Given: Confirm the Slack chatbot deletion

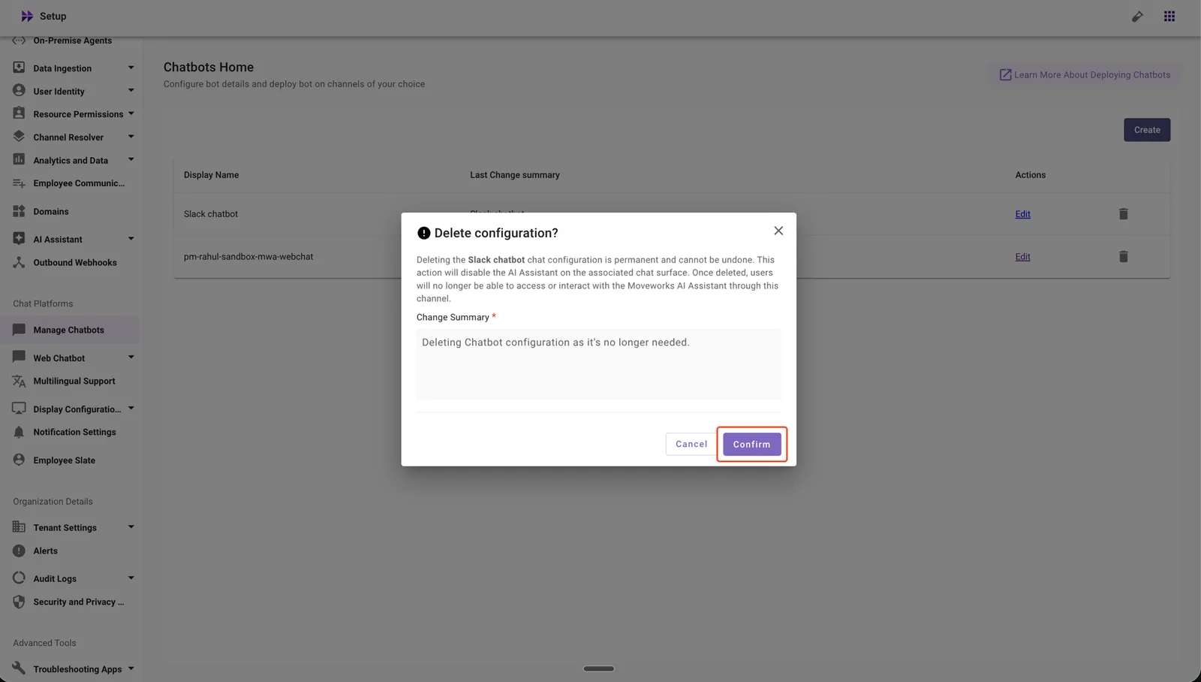Looking at the screenshot, I should tap(751, 444).
